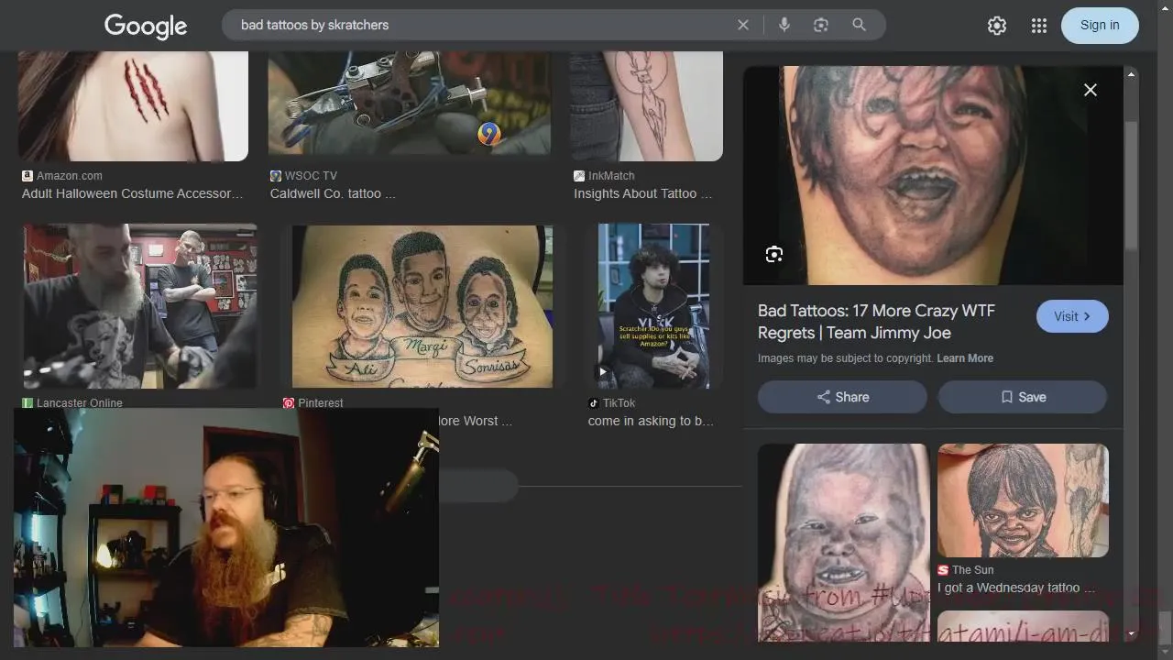1173x660 pixels.
Task: Open Google quick settings gear
Action: pos(997,26)
